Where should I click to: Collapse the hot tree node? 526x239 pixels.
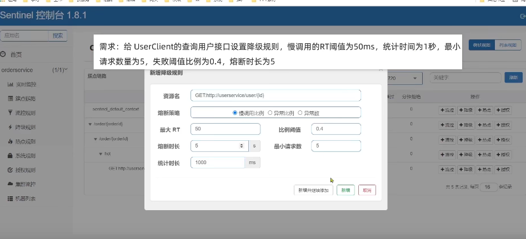pos(101,154)
